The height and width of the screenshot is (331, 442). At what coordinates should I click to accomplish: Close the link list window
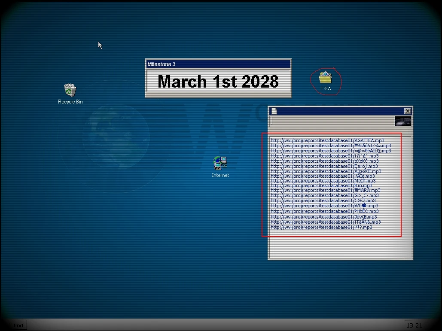pos(407,111)
